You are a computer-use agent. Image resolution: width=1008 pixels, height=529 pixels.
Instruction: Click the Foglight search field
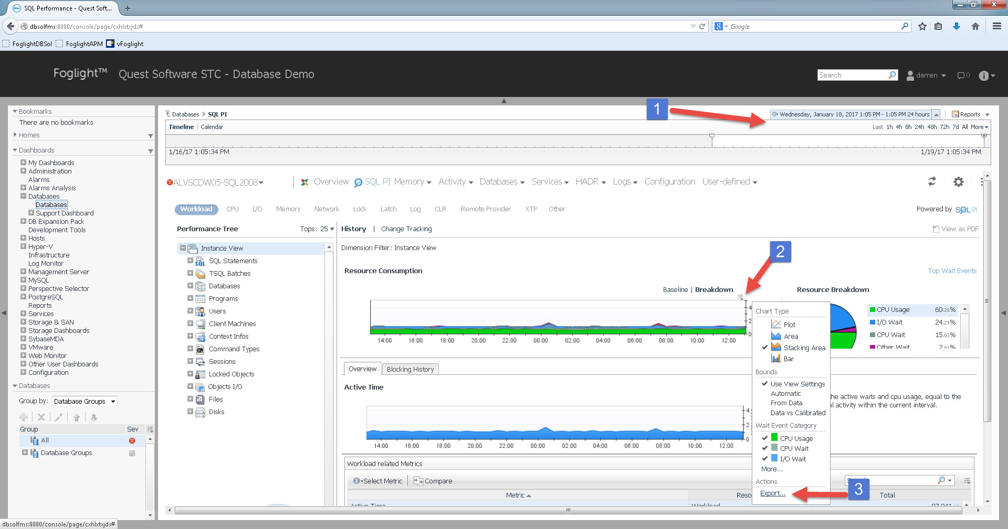pyautogui.click(x=852, y=75)
